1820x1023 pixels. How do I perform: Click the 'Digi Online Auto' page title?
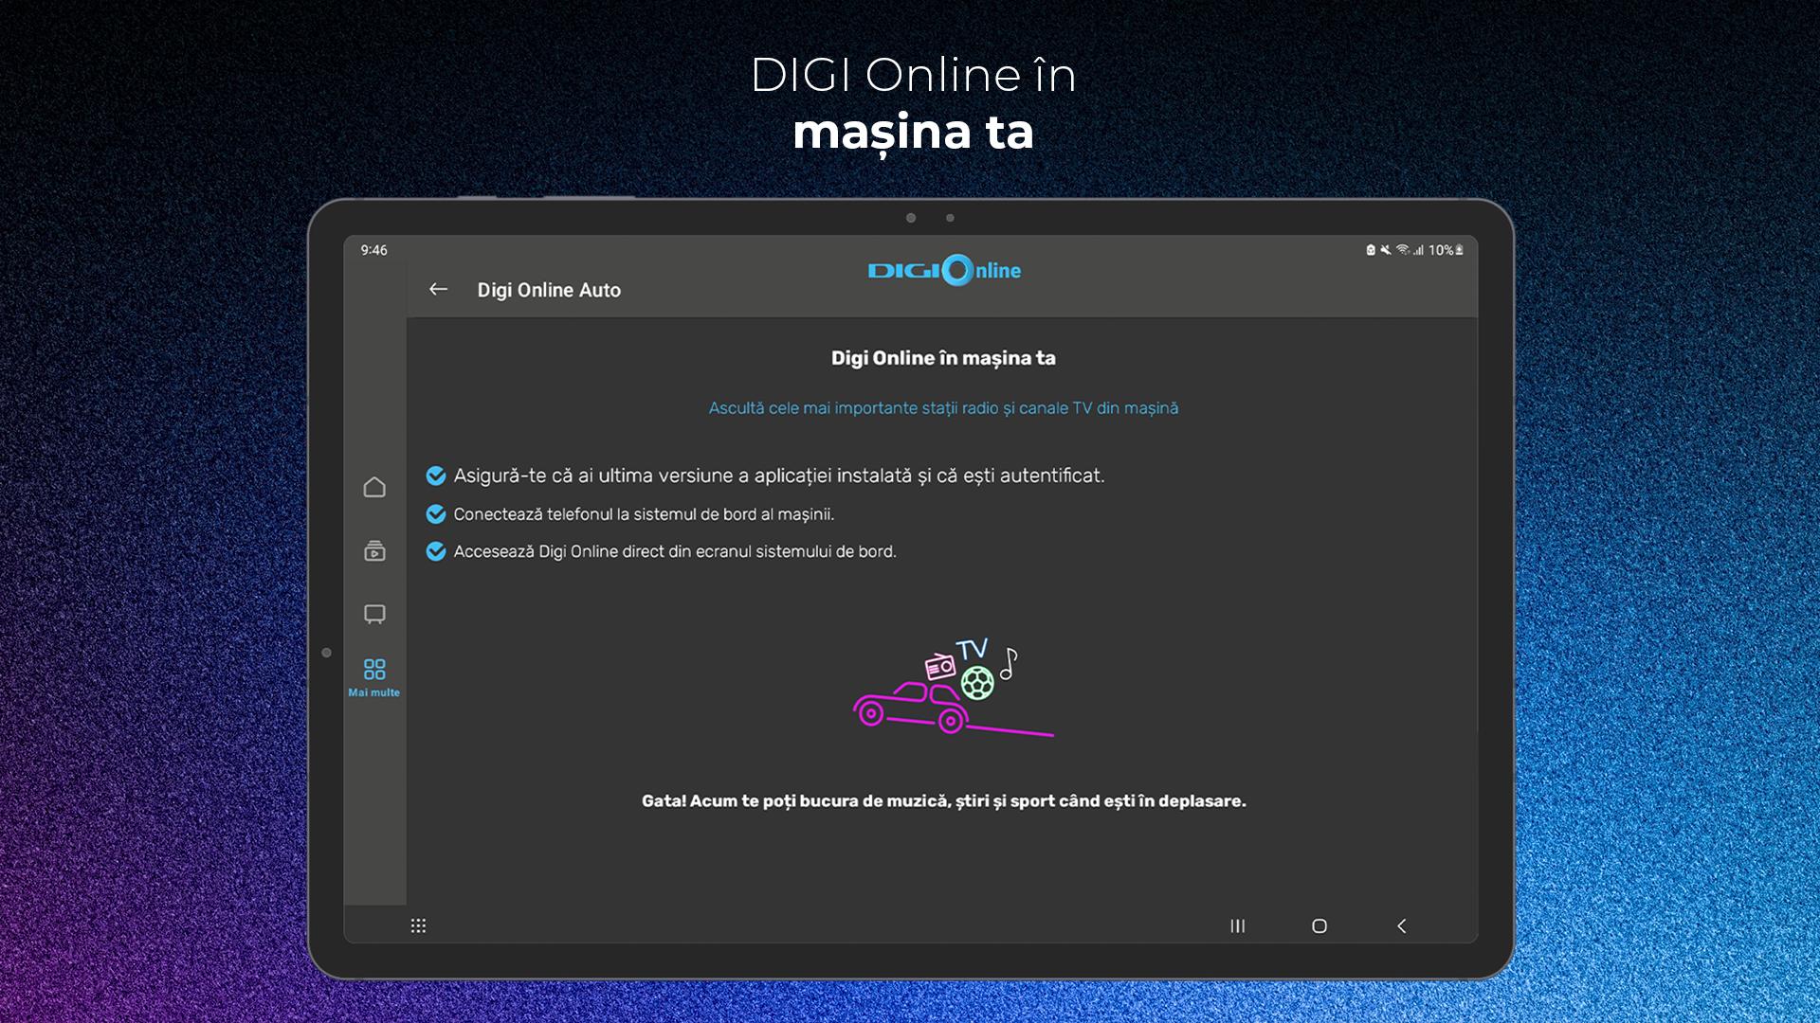click(x=549, y=290)
